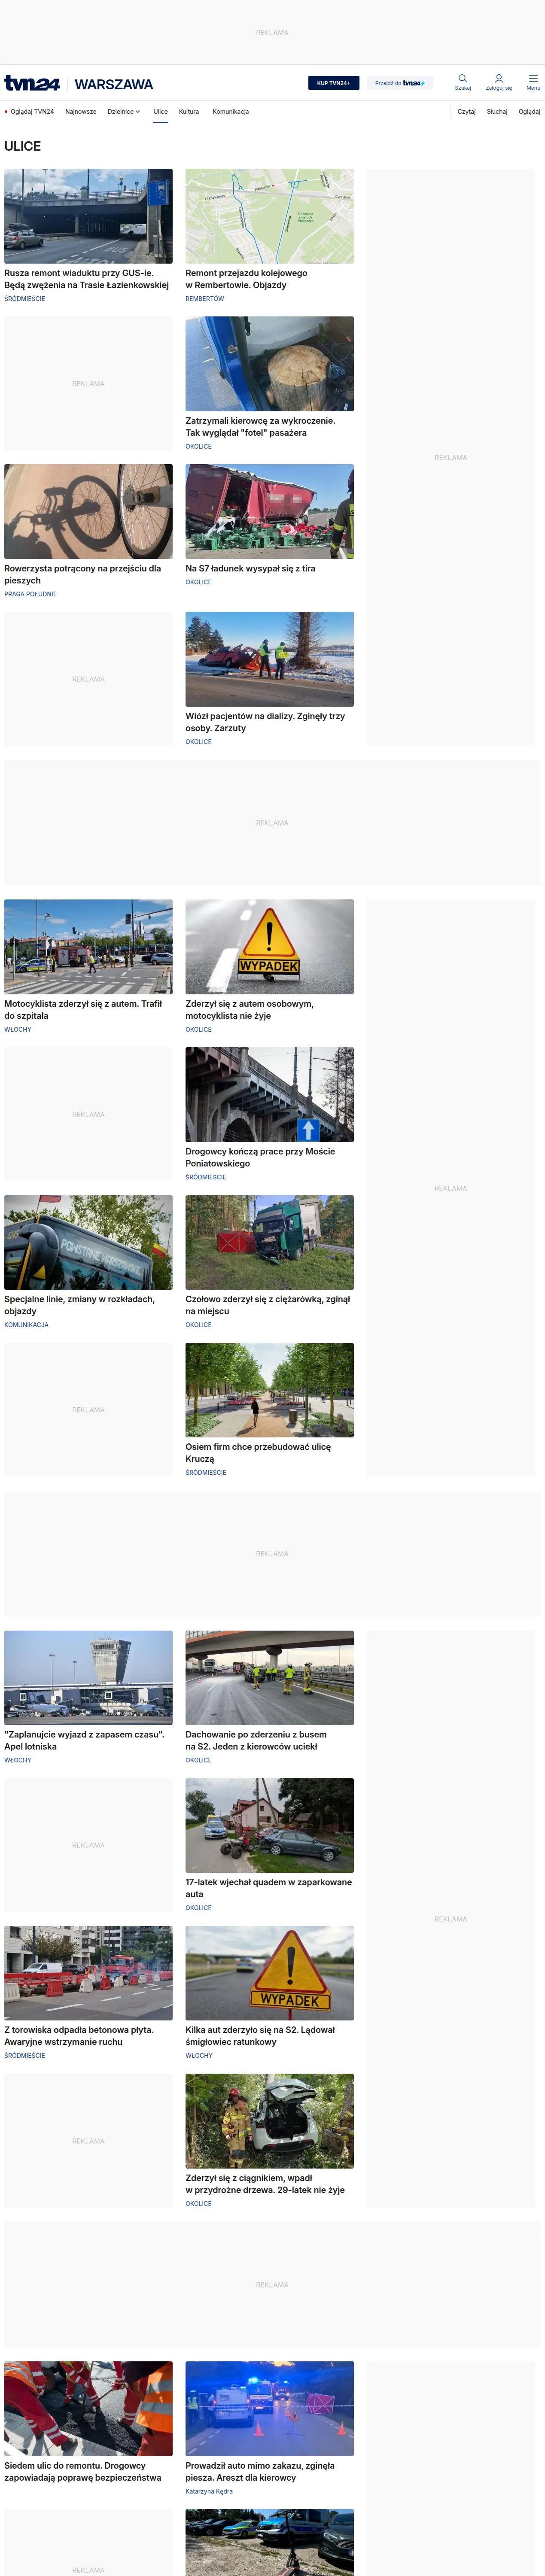
Task: Select the Komunikacja navigation item
Action: pyautogui.click(x=231, y=112)
